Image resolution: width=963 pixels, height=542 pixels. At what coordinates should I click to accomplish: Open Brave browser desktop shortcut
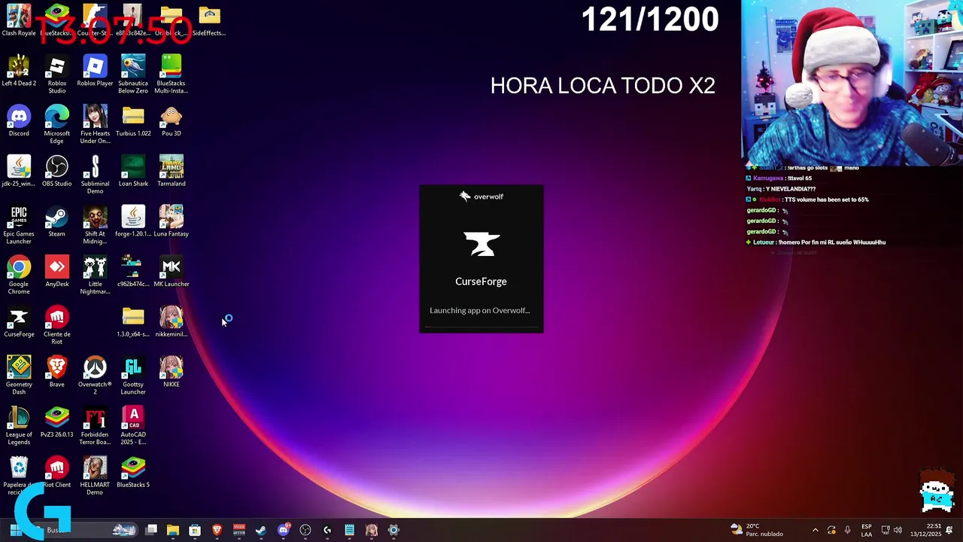click(56, 372)
